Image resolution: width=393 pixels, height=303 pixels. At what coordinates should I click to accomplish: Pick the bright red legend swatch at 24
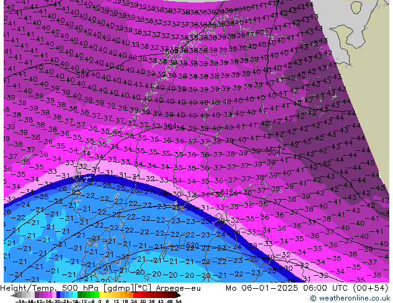pyautogui.click(x=135, y=295)
